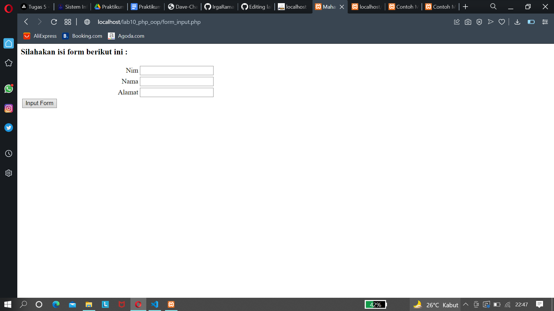This screenshot has width=554, height=311.
Task: Switch to the Tugas 5 tab
Action: (35, 7)
